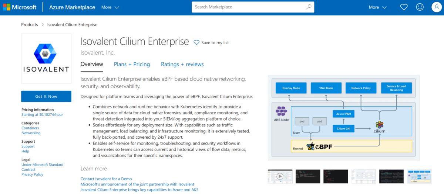Open the Networking category link

[31, 133]
